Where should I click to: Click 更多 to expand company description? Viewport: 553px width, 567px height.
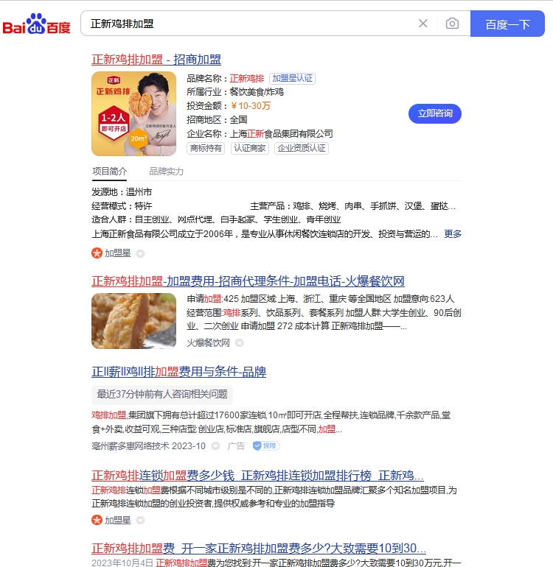[x=453, y=234]
